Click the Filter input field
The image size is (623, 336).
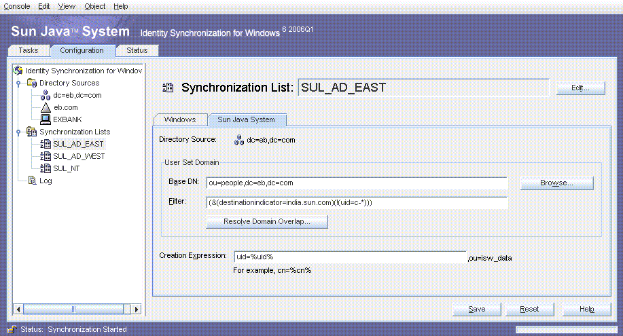click(x=357, y=202)
